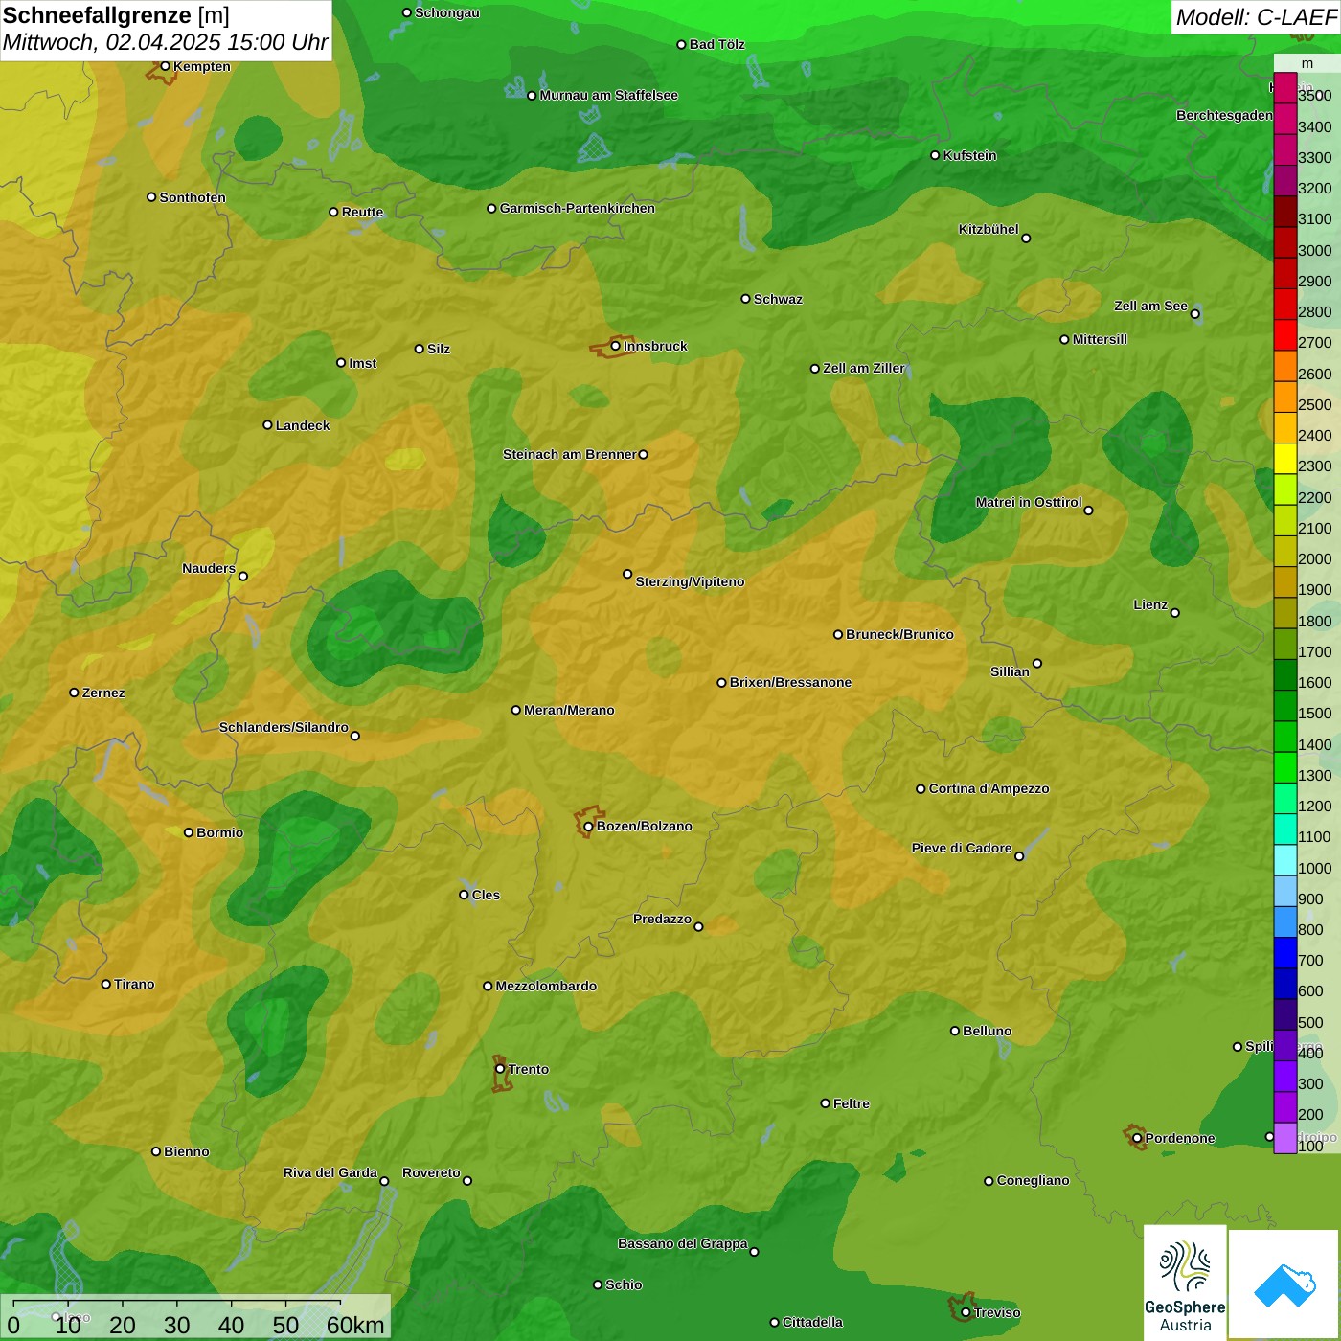1341x1341 pixels.
Task: Click the Zernez label
Action: [103, 693]
